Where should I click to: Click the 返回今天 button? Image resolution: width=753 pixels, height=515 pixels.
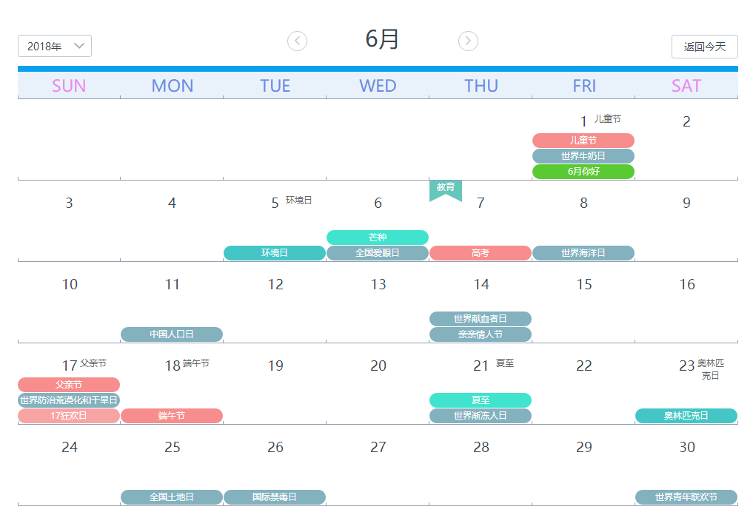click(x=704, y=46)
